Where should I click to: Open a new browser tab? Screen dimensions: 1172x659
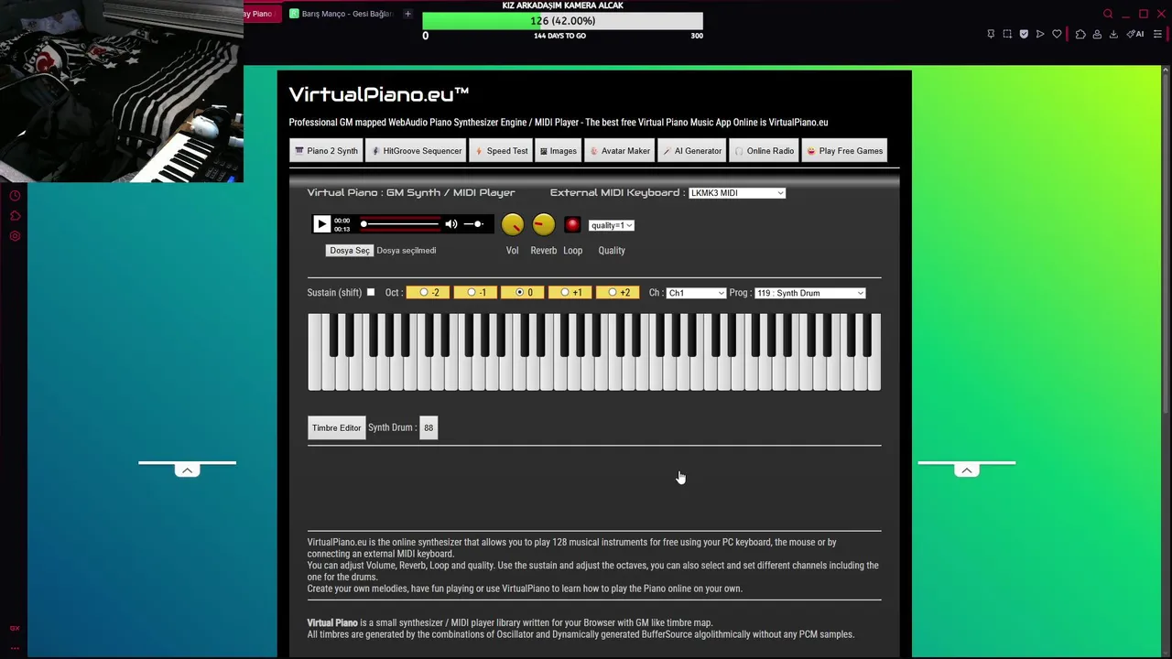(407, 14)
